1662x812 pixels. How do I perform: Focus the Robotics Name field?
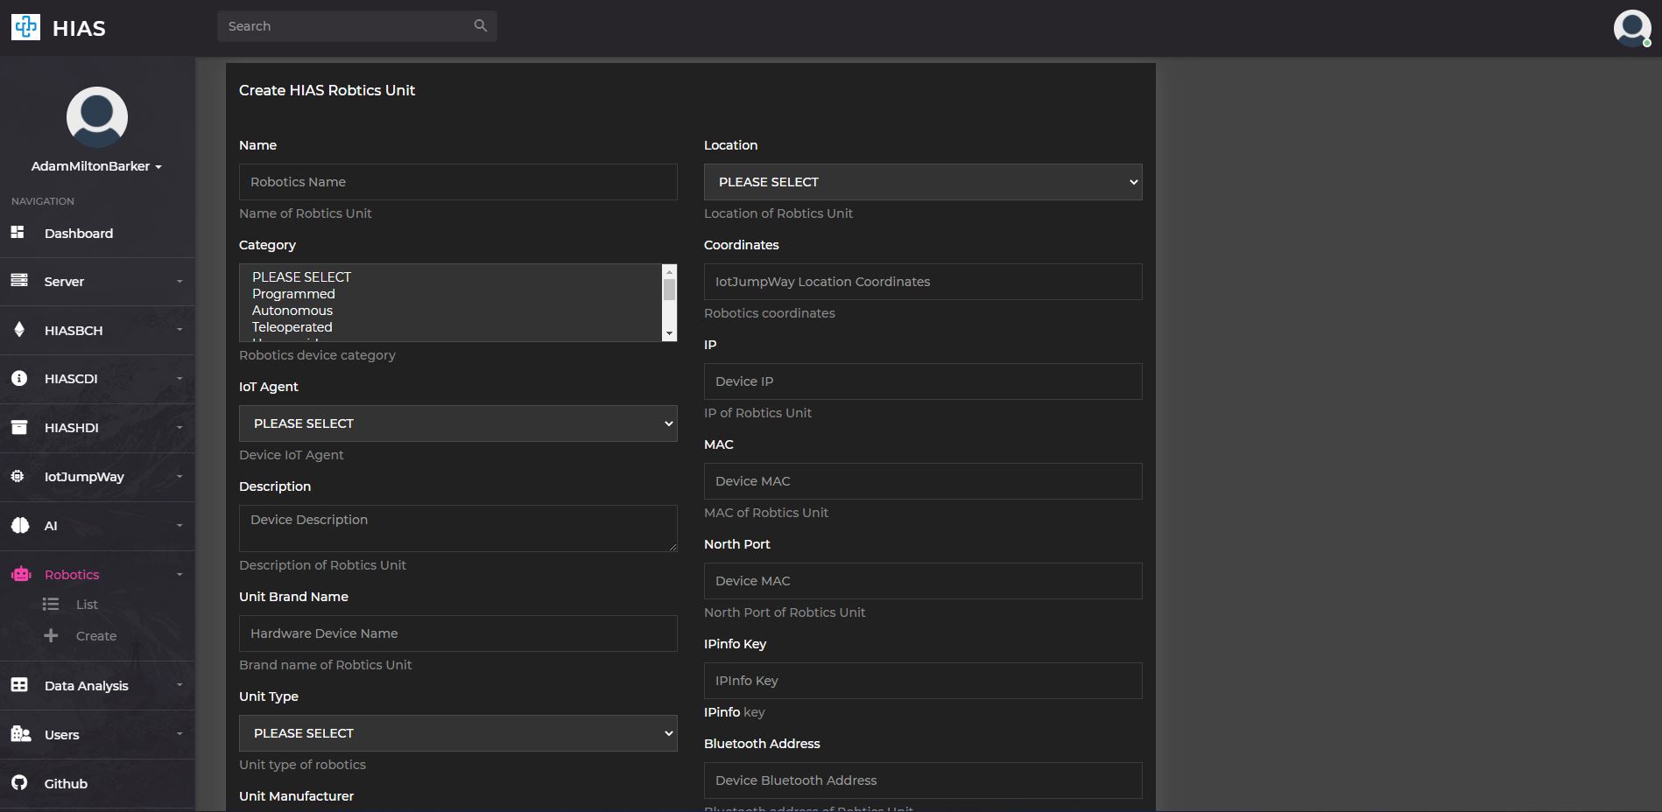[458, 182]
